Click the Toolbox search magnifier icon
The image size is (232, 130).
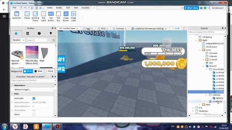(49, 40)
